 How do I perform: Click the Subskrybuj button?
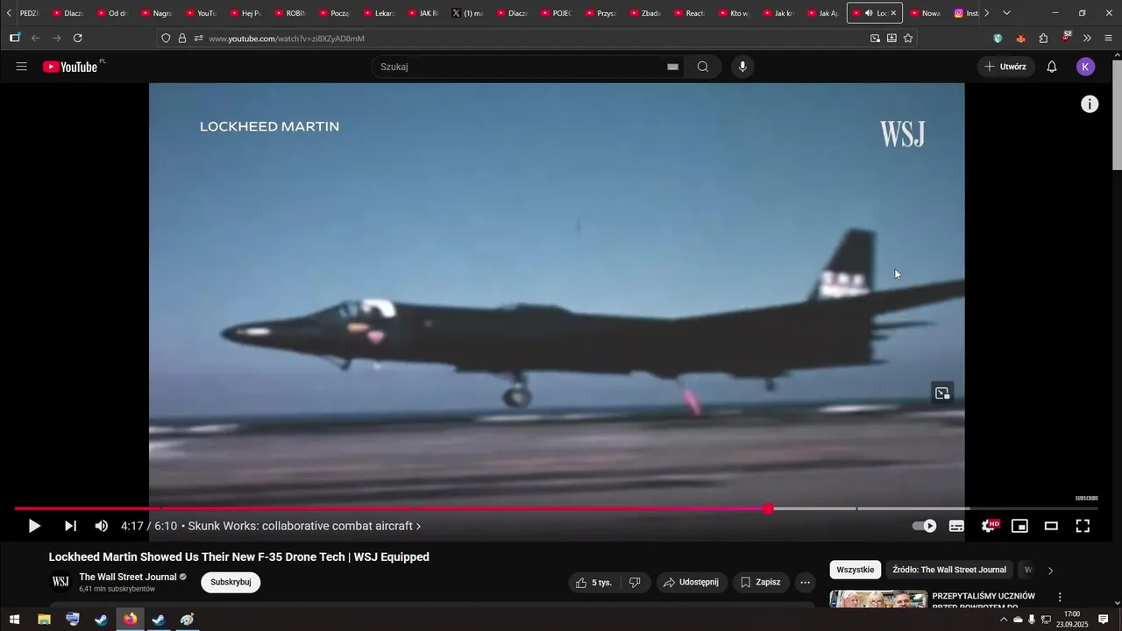(231, 582)
